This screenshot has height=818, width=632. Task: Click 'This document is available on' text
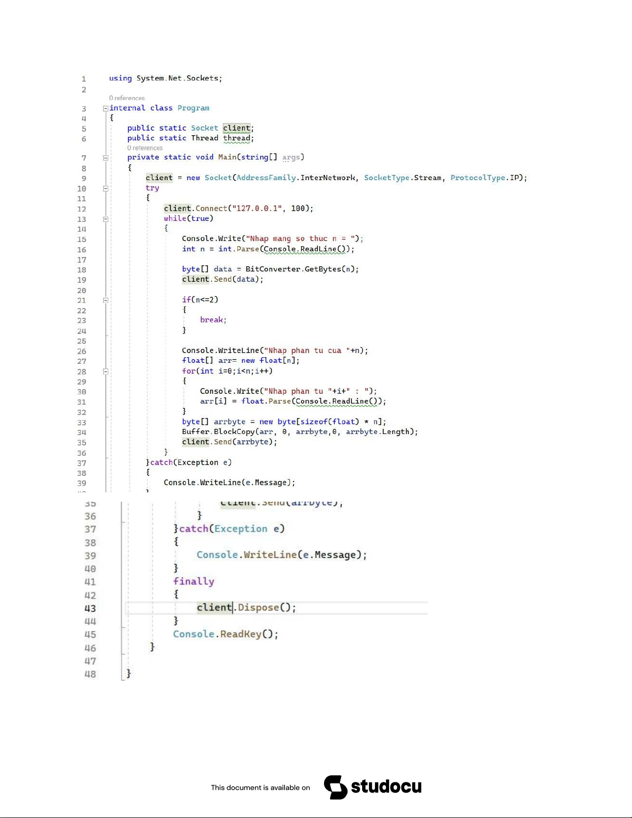[260, 788]
